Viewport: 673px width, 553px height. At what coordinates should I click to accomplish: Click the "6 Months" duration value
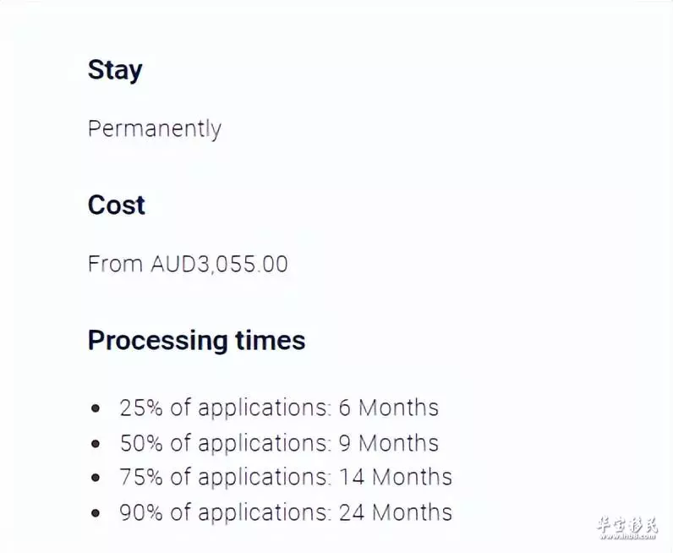(x=389, y=408)
